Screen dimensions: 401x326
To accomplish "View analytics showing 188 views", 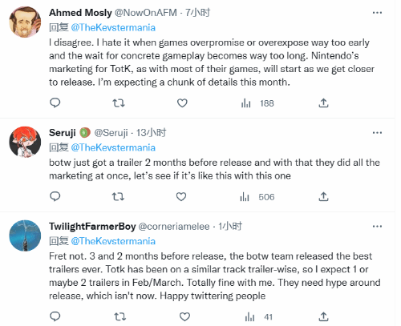I will point(257,103).
